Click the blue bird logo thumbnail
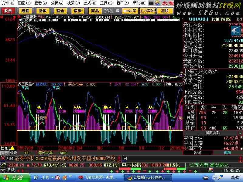Screen dimensions: 243x182 click(x=236, y=31)
